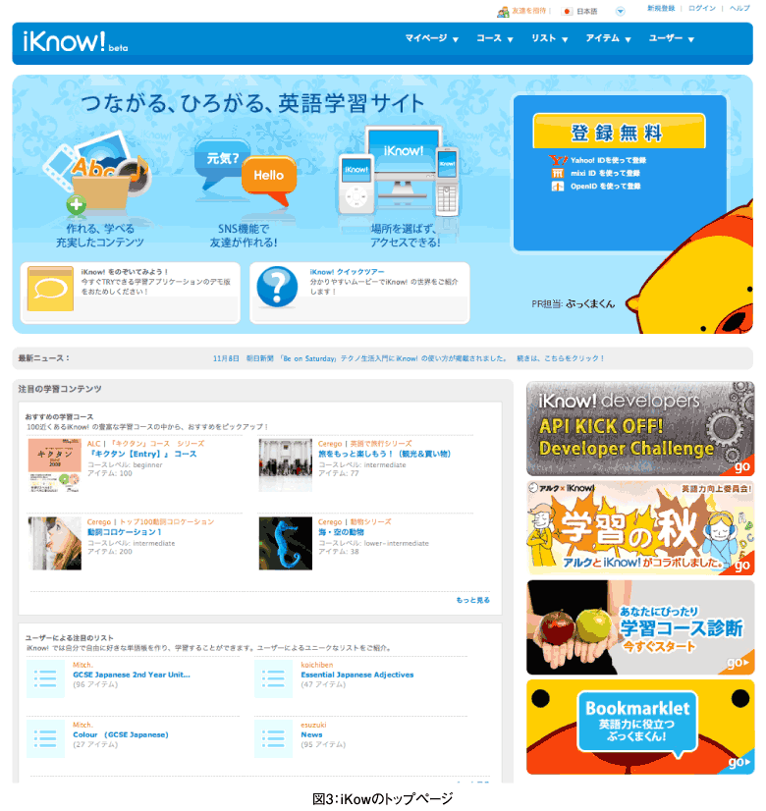Screen dimensions: 766x811
Task: Open GCSE Japanese 2nd Year Unit... list
Action: pos(132,675)
